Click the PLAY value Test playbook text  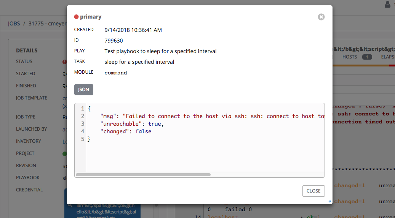[x=160, y=52]
